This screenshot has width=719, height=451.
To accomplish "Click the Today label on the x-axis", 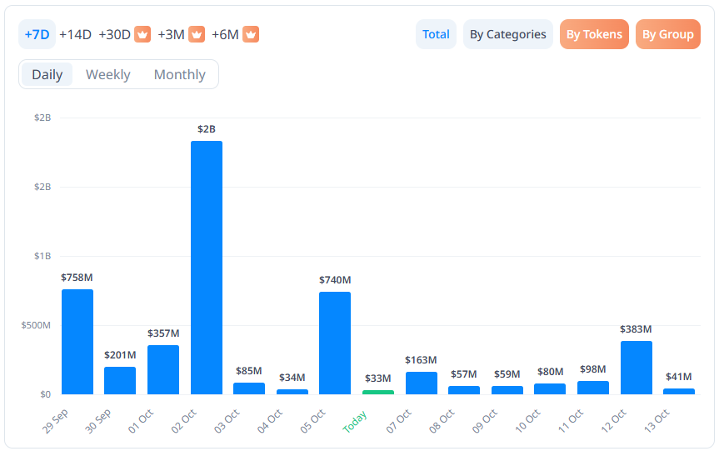I will [356, 422].
